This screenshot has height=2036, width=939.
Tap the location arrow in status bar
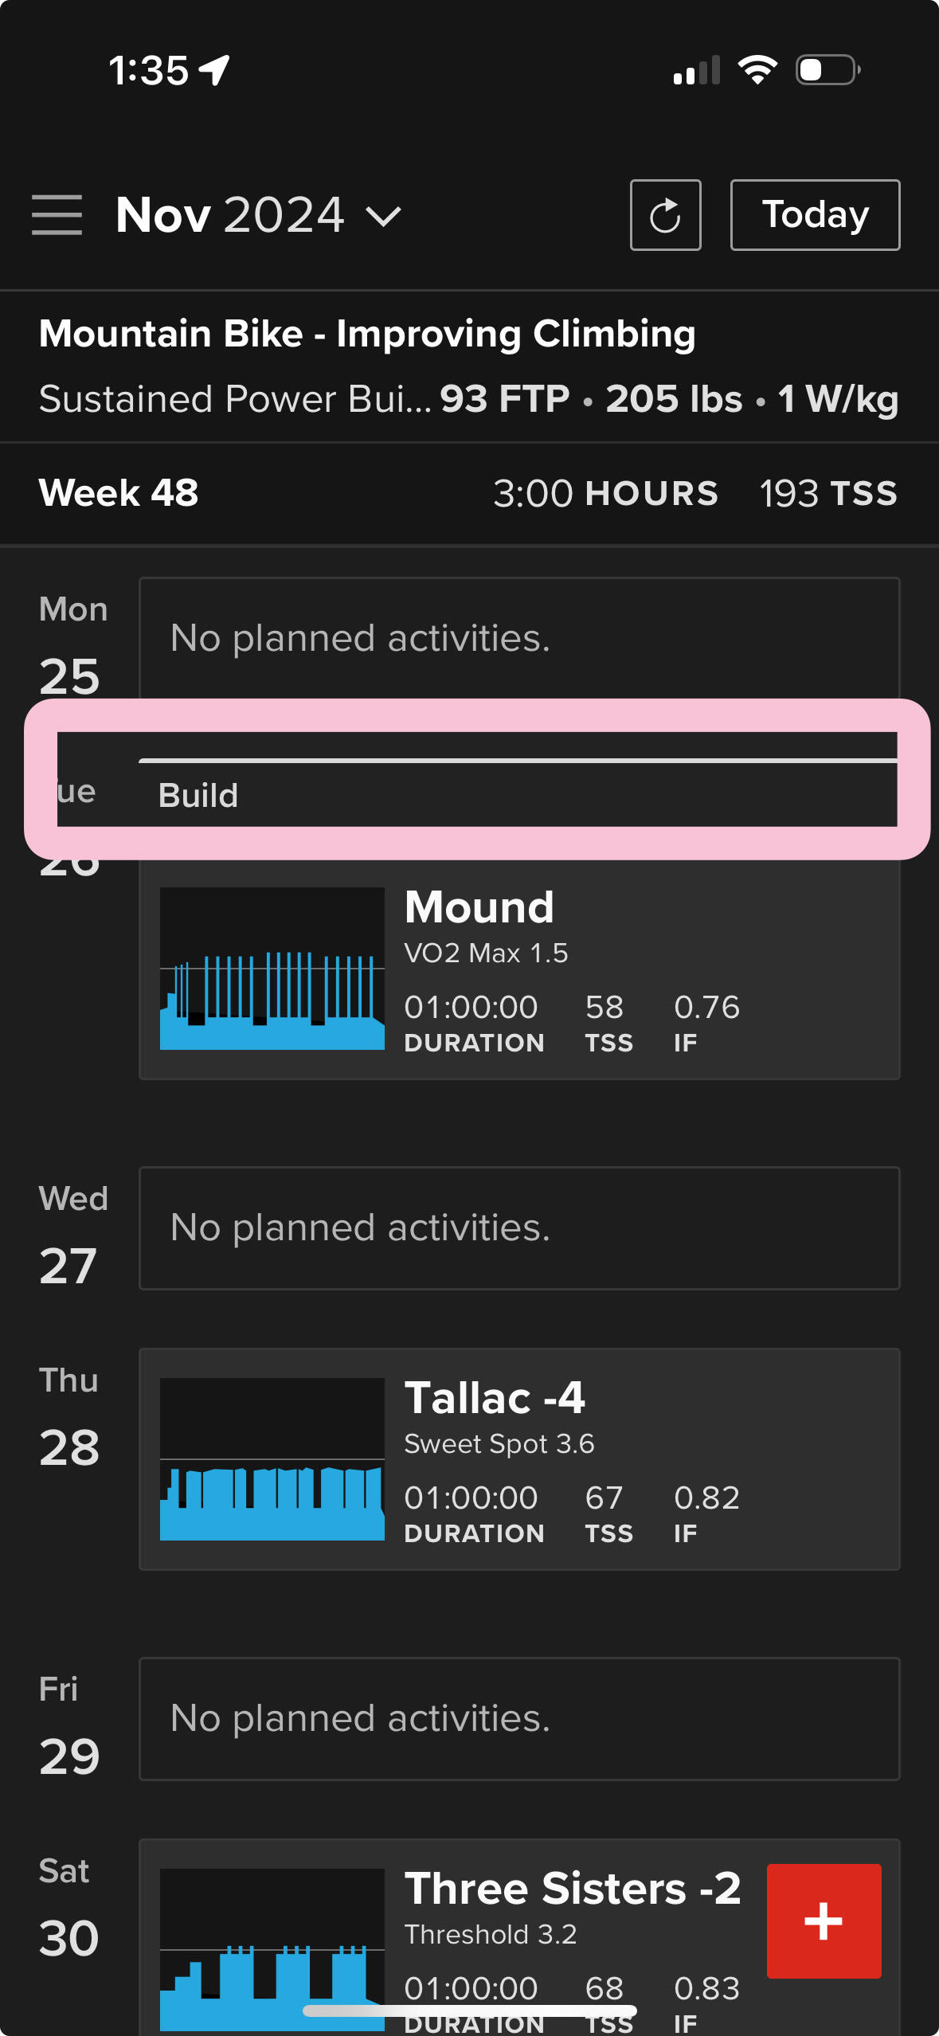tap(214, 70)
